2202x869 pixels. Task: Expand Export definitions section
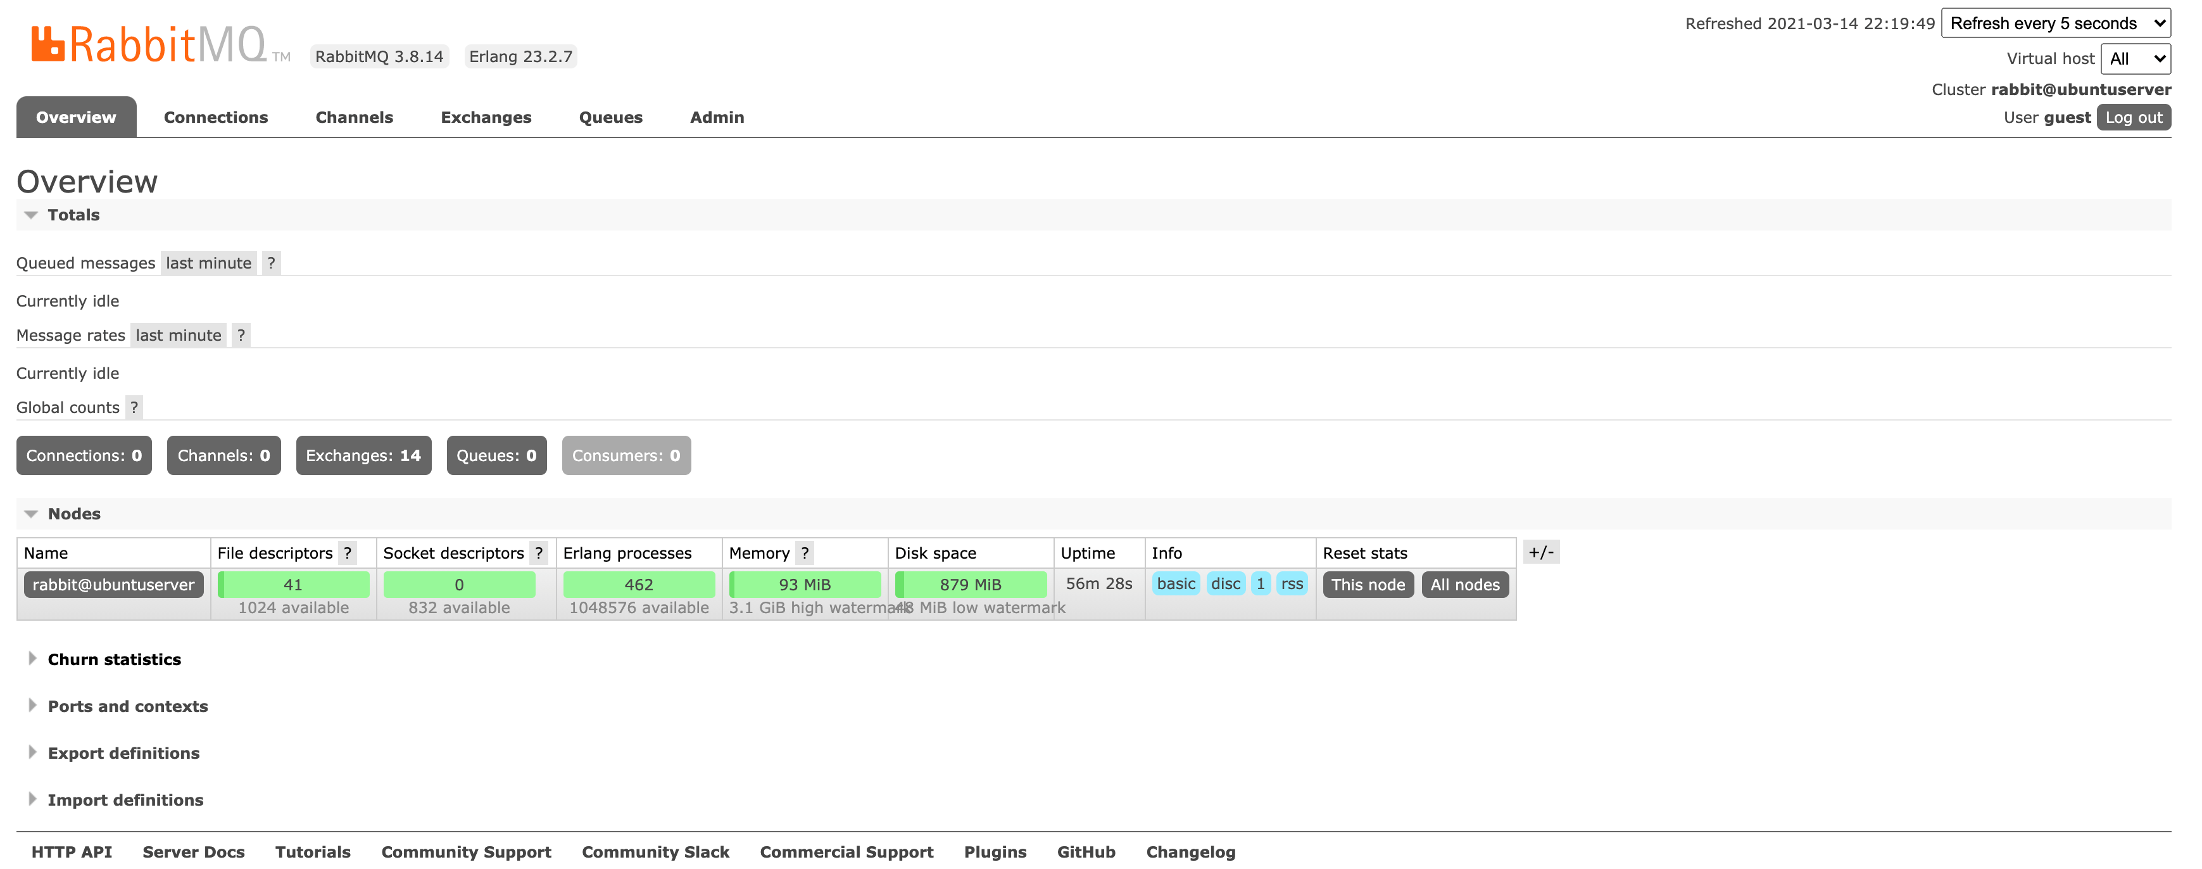pyautogui.click(x=124, y=754)
